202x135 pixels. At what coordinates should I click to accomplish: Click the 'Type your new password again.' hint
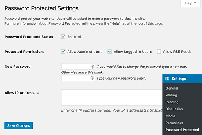(122, 79)
